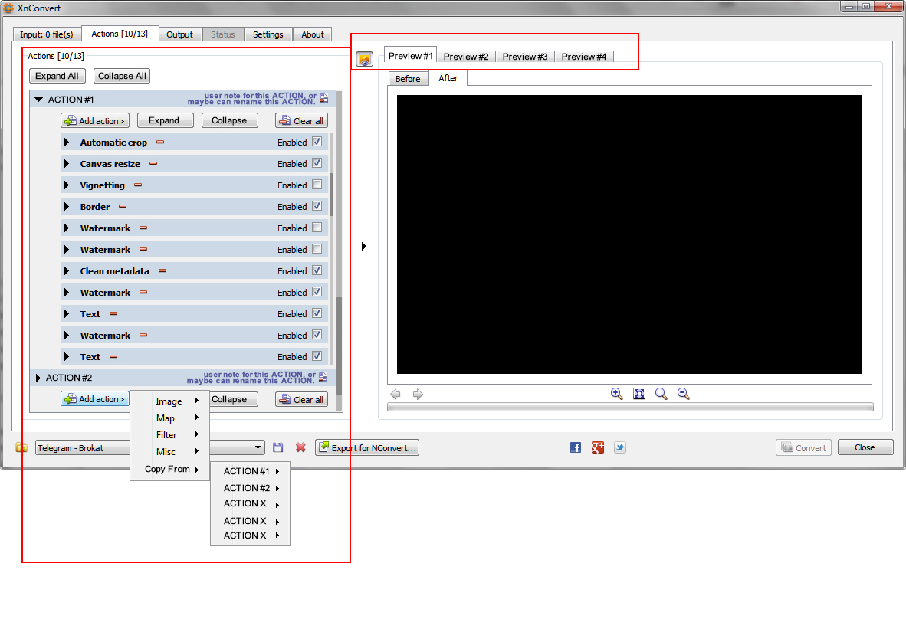
Task: Expand the Canvas resize action
Action: [67, 164]
